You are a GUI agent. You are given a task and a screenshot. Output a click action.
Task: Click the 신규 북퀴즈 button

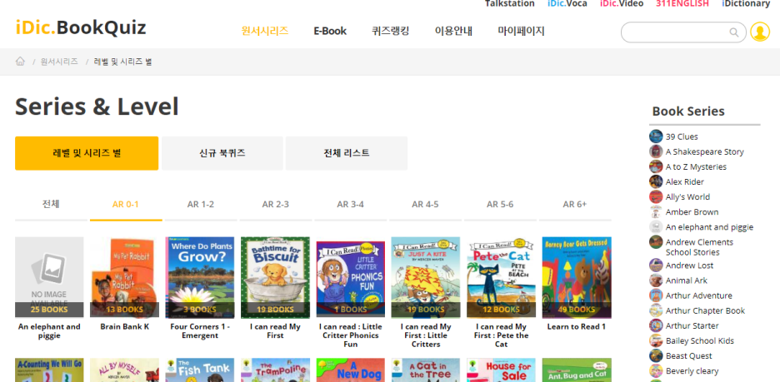(222, 153)
